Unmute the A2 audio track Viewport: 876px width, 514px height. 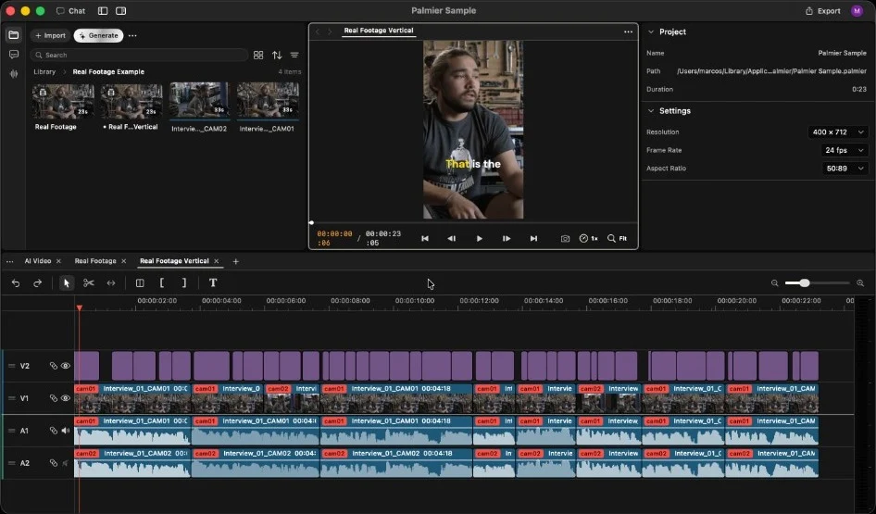(x=66, y=463)
